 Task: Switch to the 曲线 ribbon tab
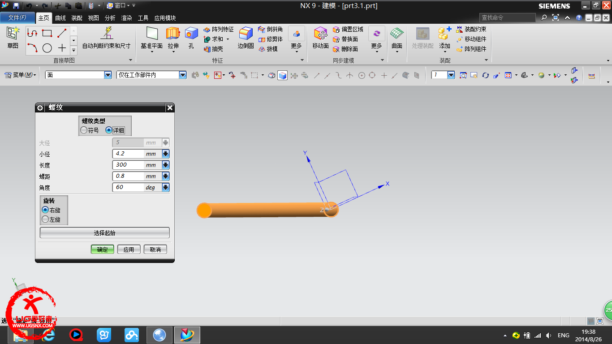pyautogui.click(x=60, y=18)
